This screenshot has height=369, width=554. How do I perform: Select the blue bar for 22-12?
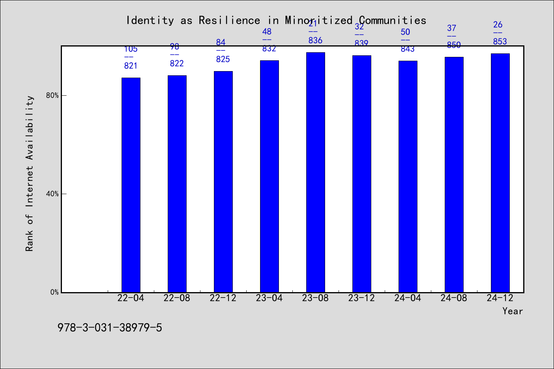(223, 182)
